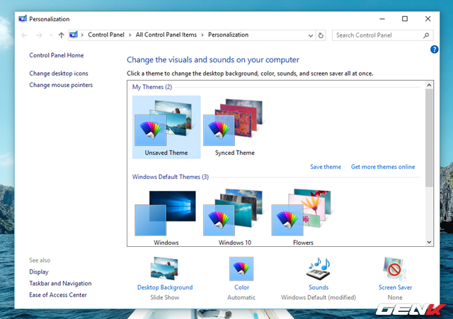453x319 pixels.
Task: Click the blue help question mark icon
Action: tap(434, 50)
